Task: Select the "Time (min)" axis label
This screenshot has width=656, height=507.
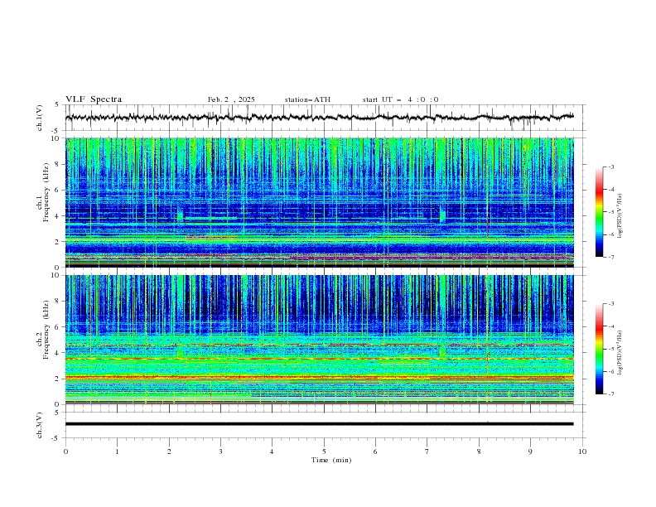Action: click(331, 460)
